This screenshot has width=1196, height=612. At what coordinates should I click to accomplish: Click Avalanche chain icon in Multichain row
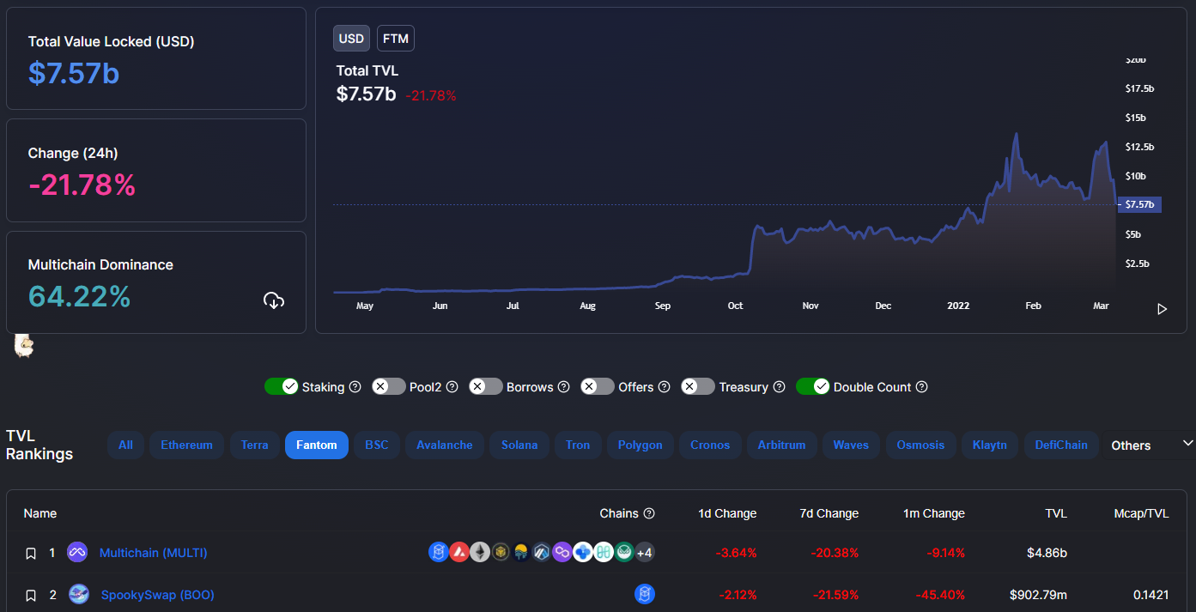point(459,552)
